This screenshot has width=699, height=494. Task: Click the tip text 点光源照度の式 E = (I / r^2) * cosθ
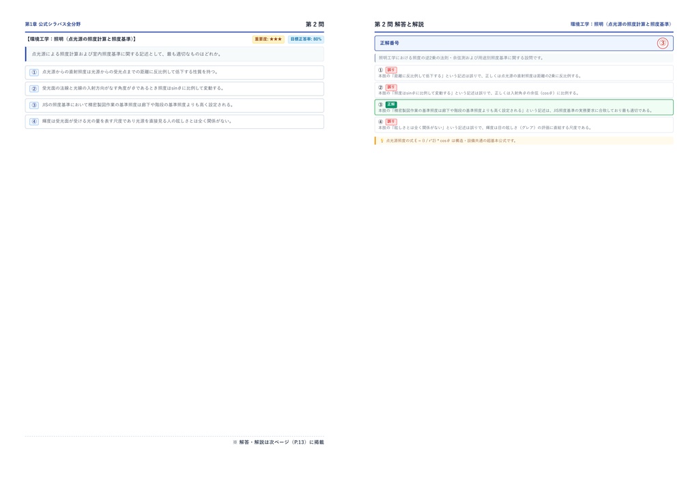tap(451, 141)
